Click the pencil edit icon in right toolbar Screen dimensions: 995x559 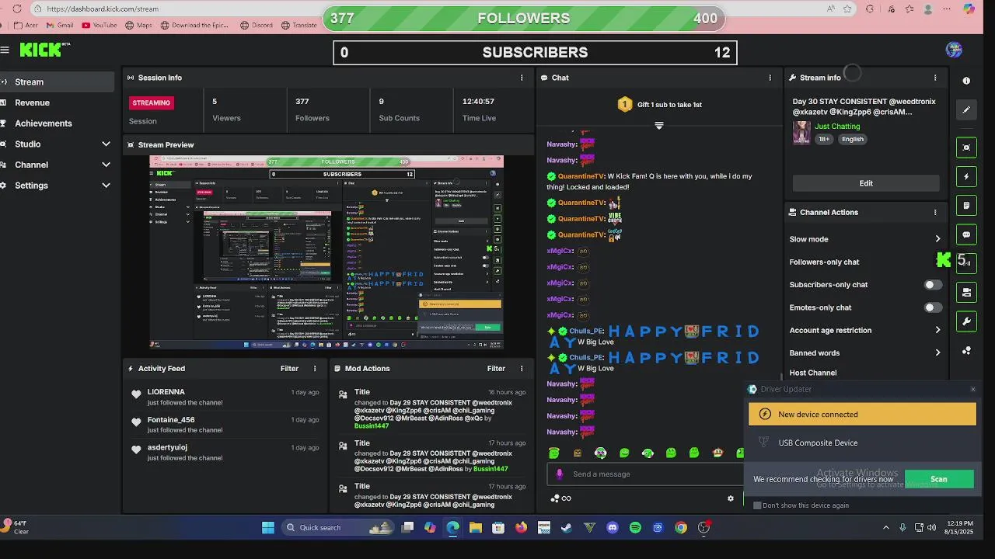[x=966, y=110]
